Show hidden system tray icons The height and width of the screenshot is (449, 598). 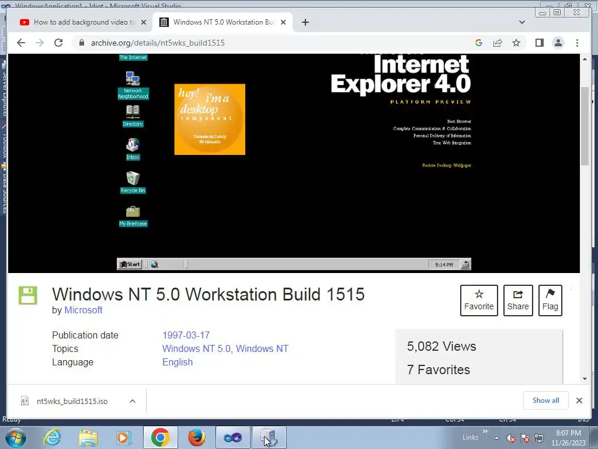point(496,438)
